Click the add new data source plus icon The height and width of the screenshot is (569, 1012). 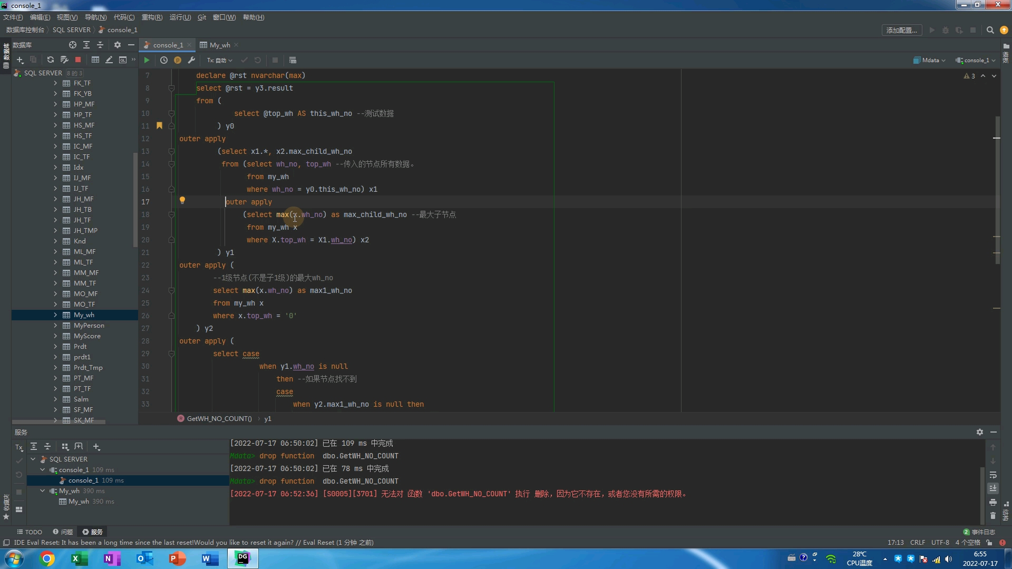20,60
